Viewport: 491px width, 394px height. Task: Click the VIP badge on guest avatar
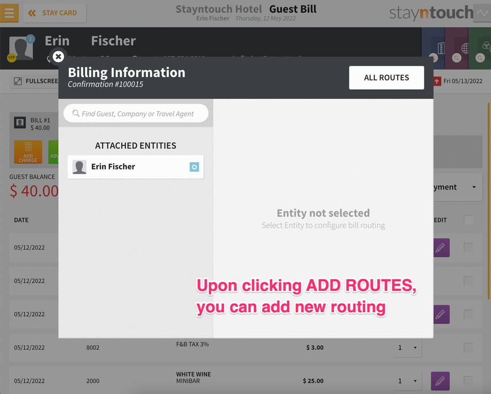pos(12,58)
